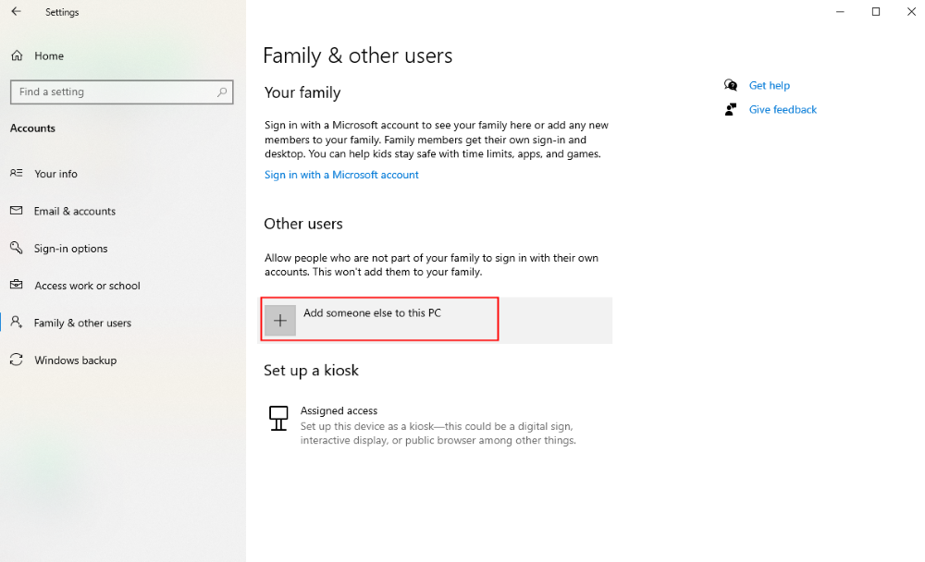
Task: Select the Family & other users icon
Action: coord(16,323)
